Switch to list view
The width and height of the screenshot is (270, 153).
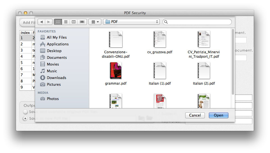66,22
